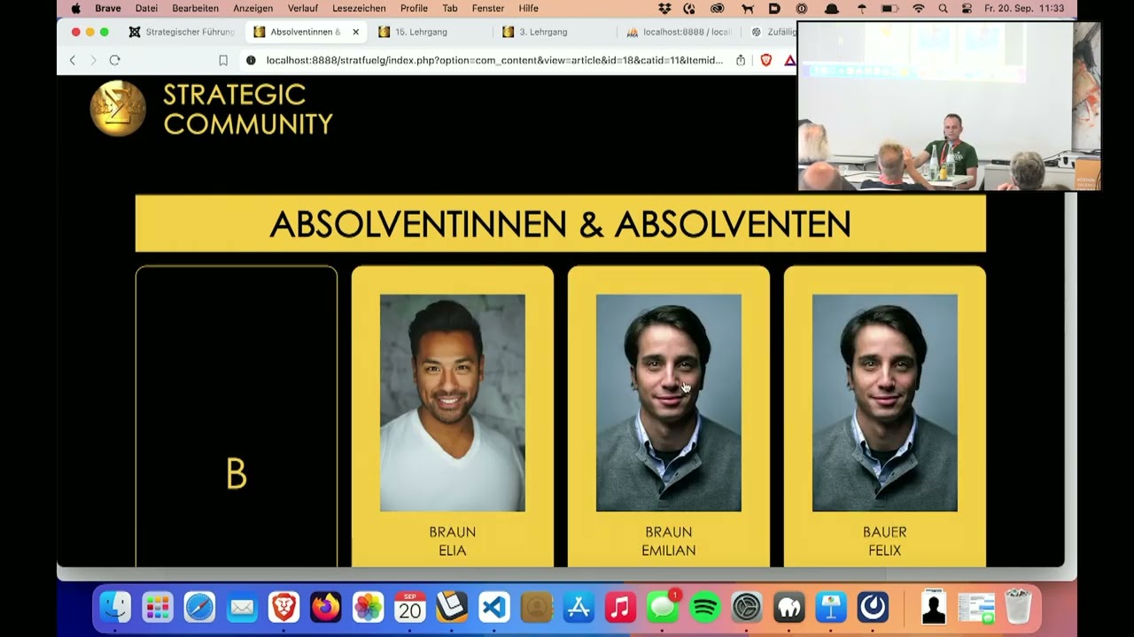Open Calendar showing Sep 20
This screenshot has width=1134, height=637.
[410, 608]
